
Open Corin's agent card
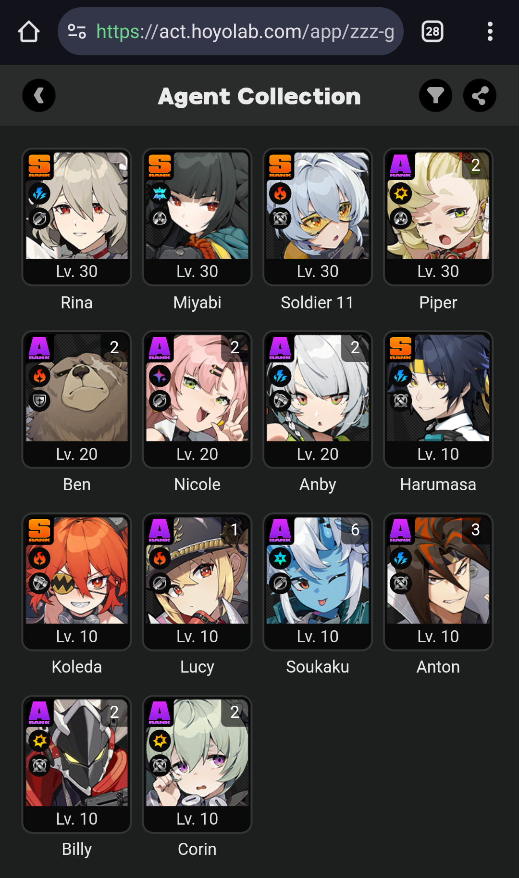click(x=197, y=764)
